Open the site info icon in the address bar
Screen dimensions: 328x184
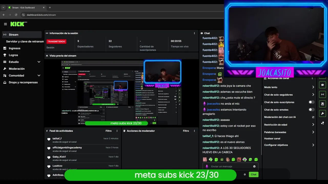tap(23, 15)
